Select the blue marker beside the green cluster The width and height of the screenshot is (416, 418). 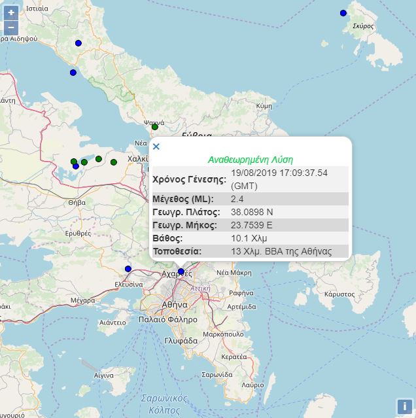[x=76, y=167]
